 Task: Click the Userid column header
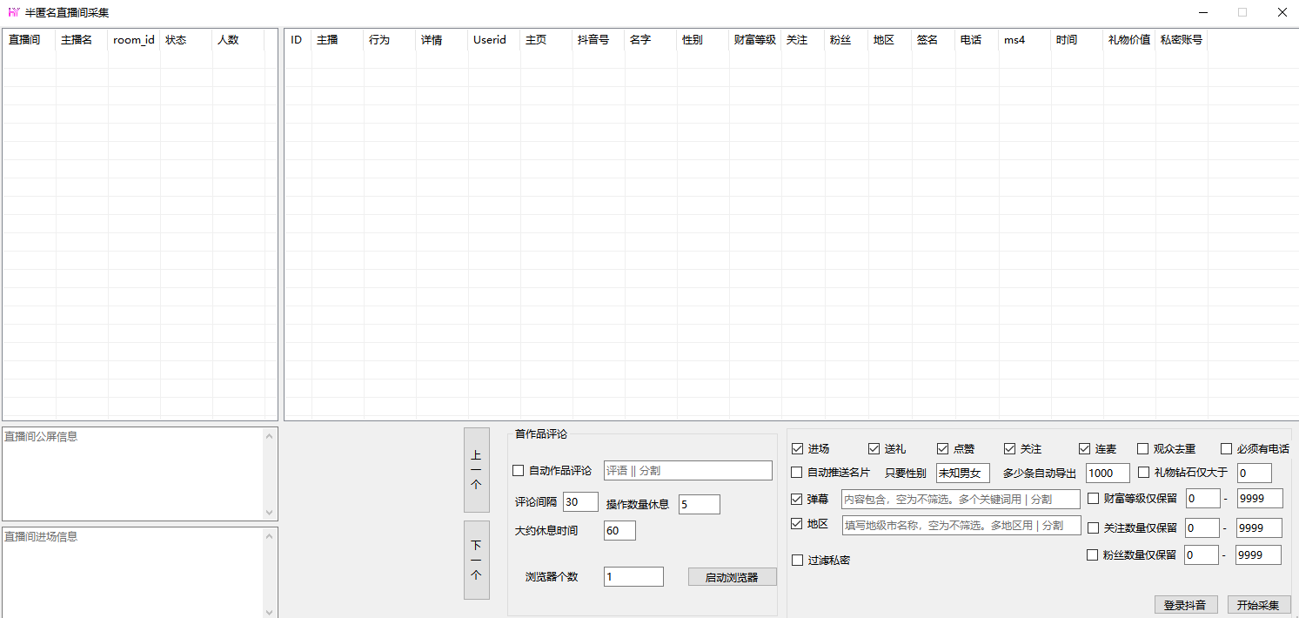click(494, 40)
